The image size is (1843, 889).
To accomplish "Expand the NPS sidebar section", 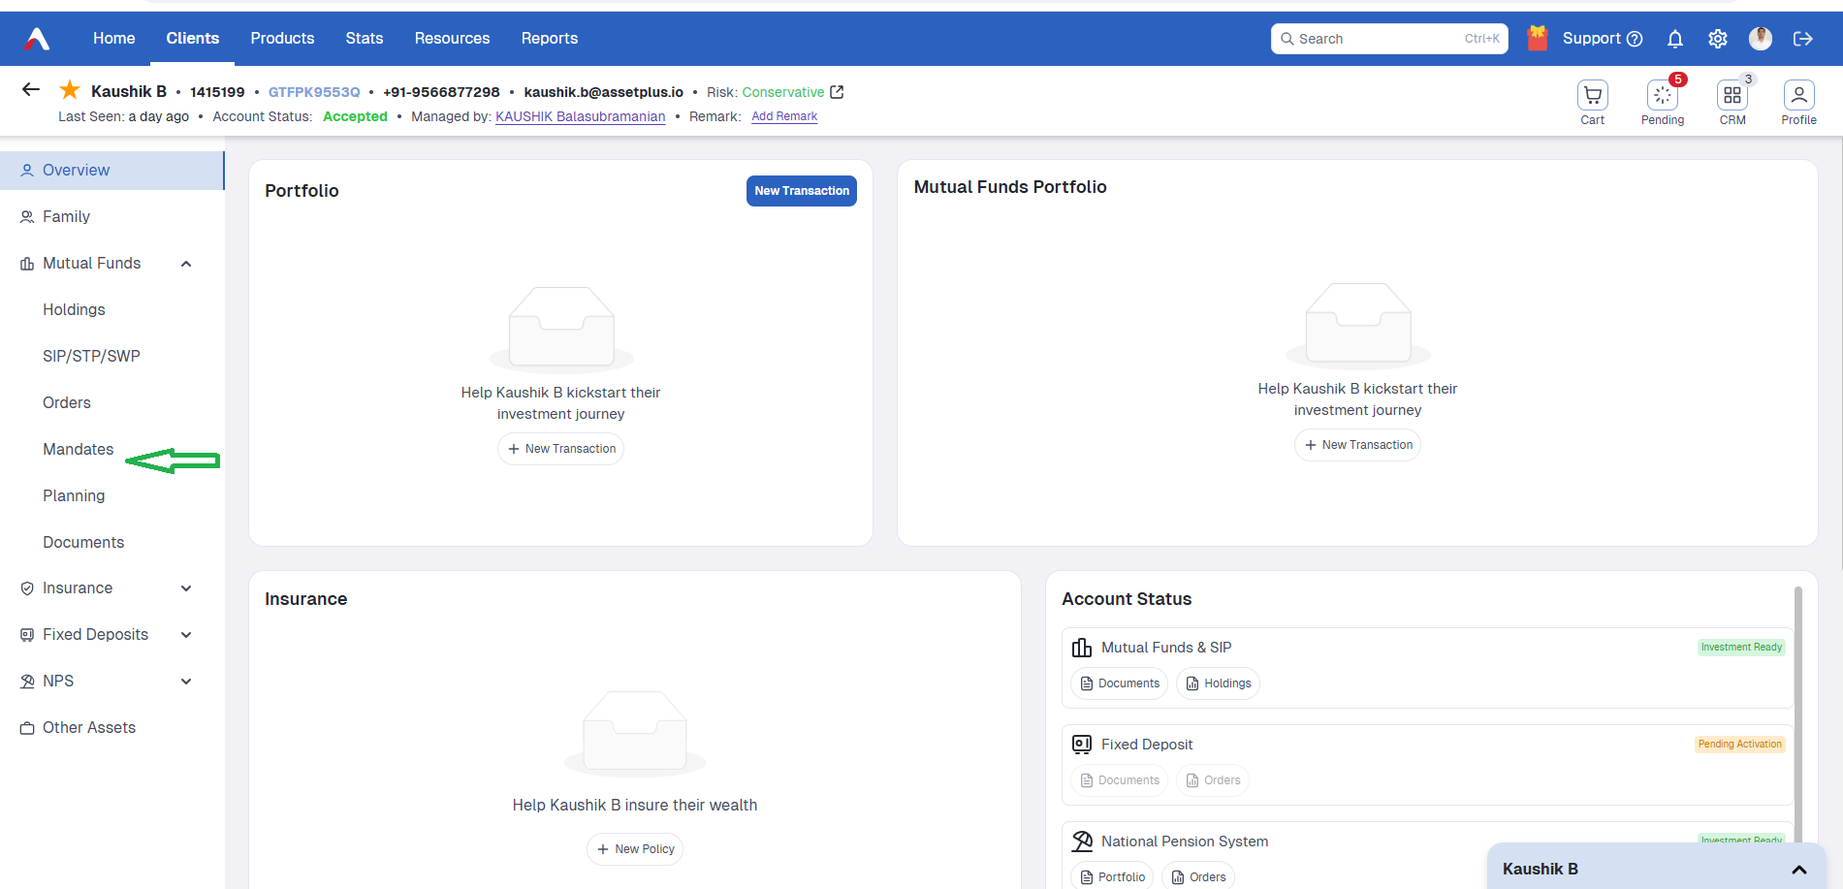I will [x=186, y=682].
